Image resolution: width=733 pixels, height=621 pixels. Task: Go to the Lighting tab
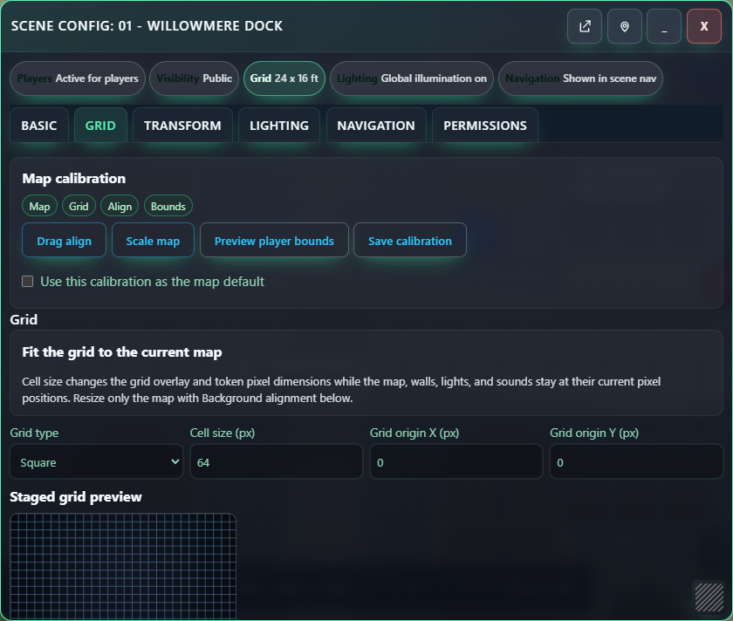279,126
